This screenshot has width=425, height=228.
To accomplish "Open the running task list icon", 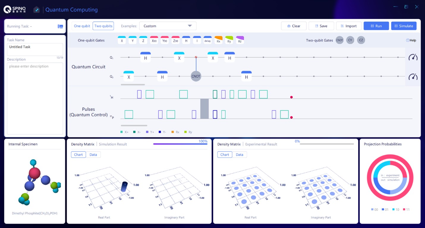I will (x=60, y=26).
